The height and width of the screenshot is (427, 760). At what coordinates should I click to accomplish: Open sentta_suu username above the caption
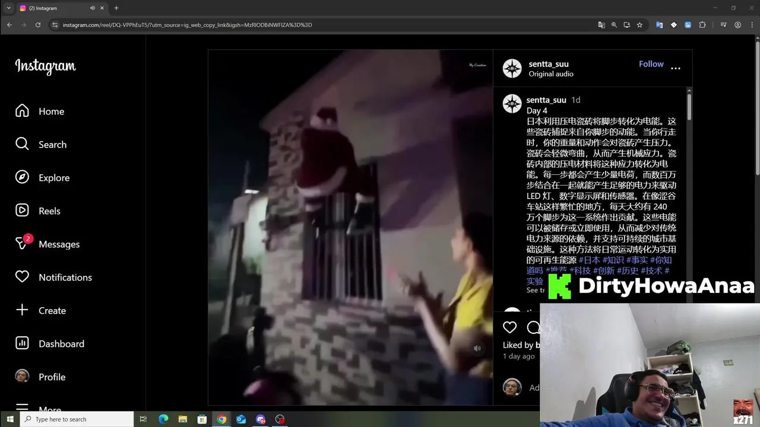(x=546, y=100)
